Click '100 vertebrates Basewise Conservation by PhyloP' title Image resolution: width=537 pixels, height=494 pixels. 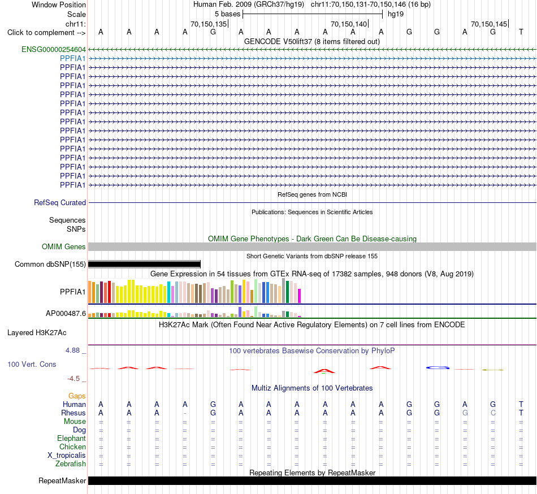pos(311,350)
